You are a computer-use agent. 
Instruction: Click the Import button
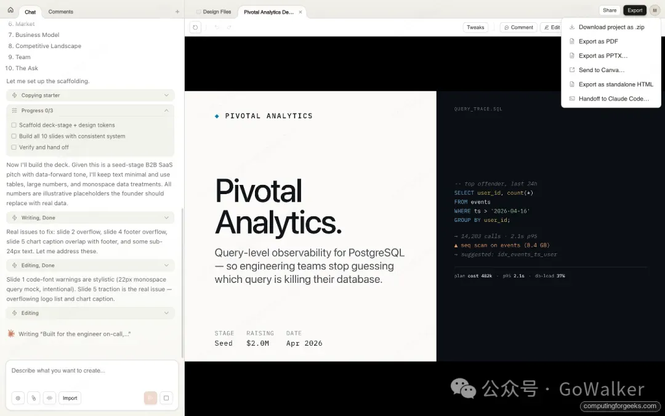(70, 398)
